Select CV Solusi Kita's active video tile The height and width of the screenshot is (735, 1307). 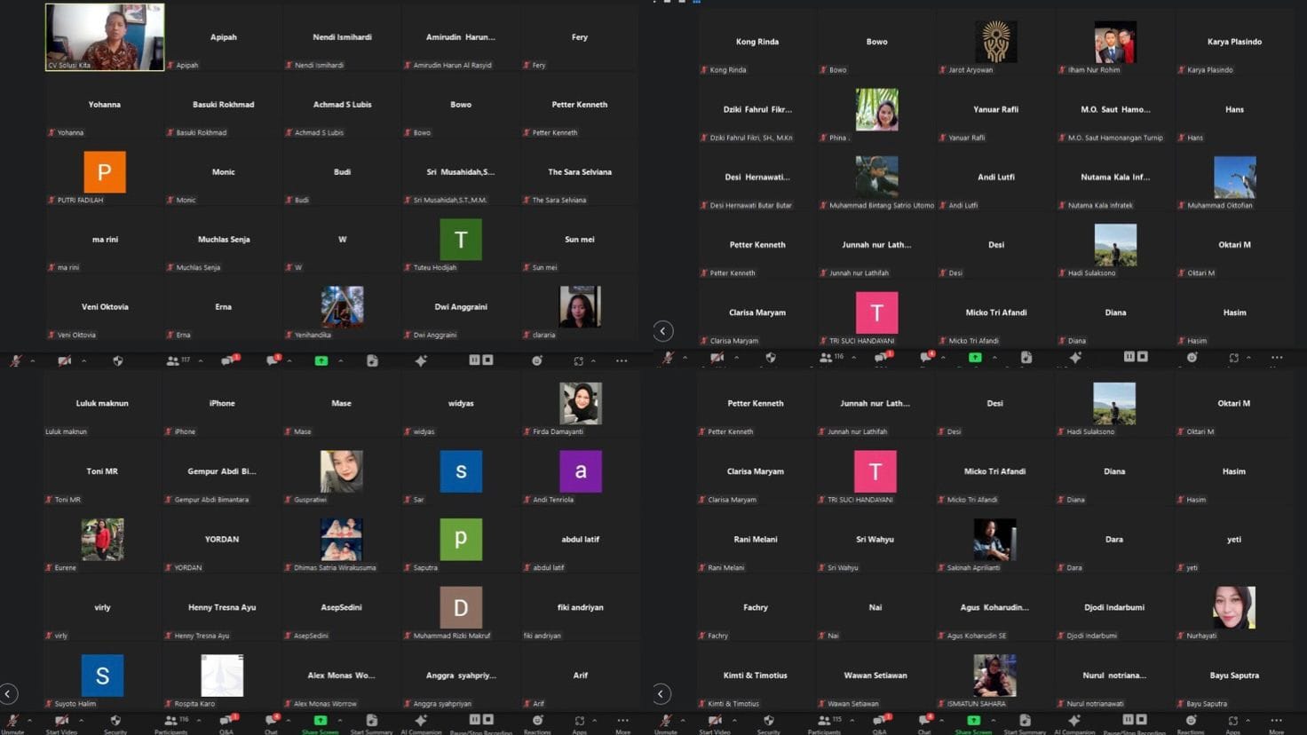click(x=105, y=37)
